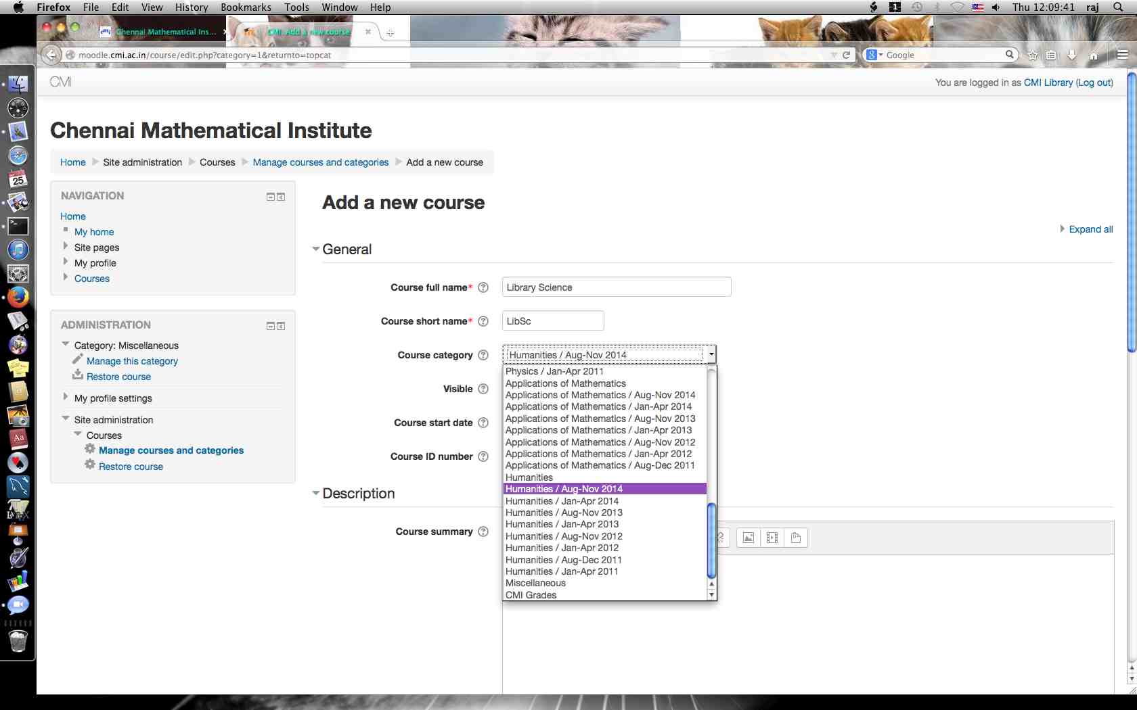Choose Miscellaneous from category list
Viewport: 1137px width, 710px height.
point(605,583)
